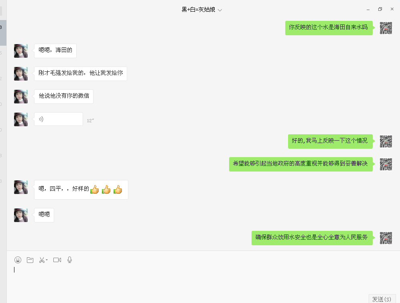The image size is (400, 303).
Task: Play the 12-second voice message
Action: tap(59, 119)
